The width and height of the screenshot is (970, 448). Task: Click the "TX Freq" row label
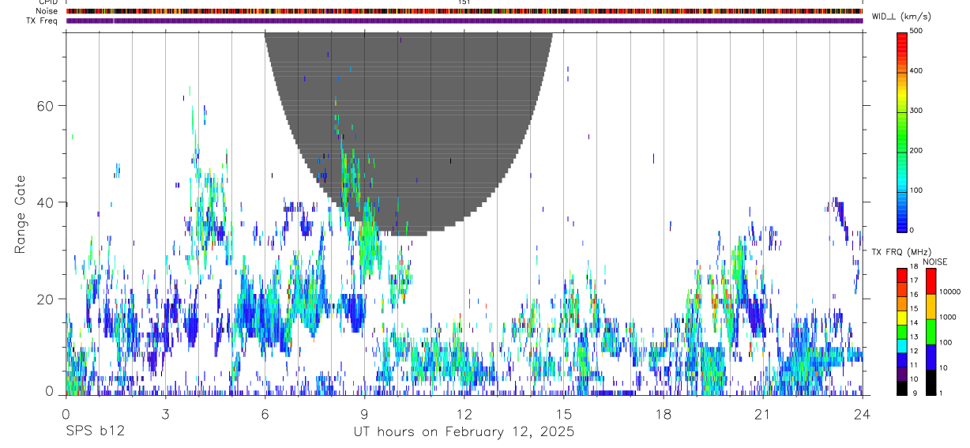[x=43, y=21]
